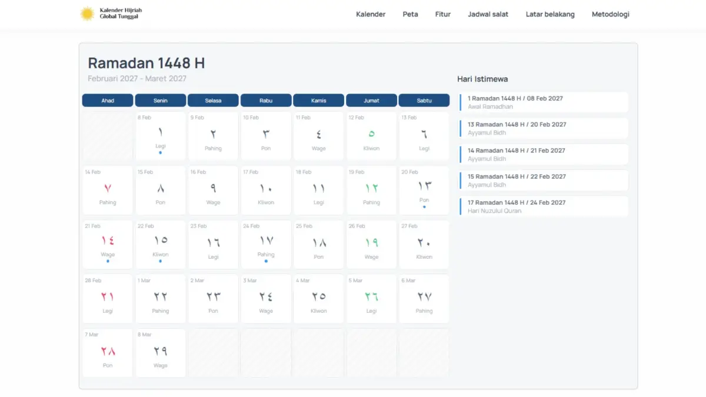Screen dimensions: 706x397
Task: Open Jadwal salat navigation link
Action: click(x=488, y=14)
